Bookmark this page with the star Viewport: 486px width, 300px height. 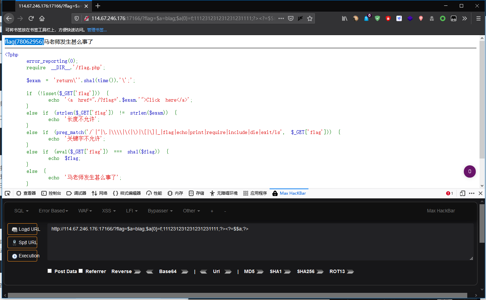tap(310, 18)
